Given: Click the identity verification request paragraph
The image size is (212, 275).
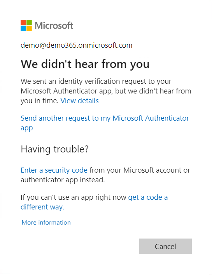Looking at the screenshot, I should click(106, 91).
